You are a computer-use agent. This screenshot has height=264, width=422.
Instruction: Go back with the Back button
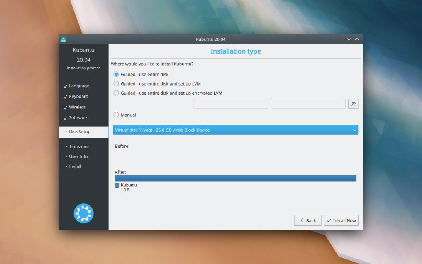307,220
